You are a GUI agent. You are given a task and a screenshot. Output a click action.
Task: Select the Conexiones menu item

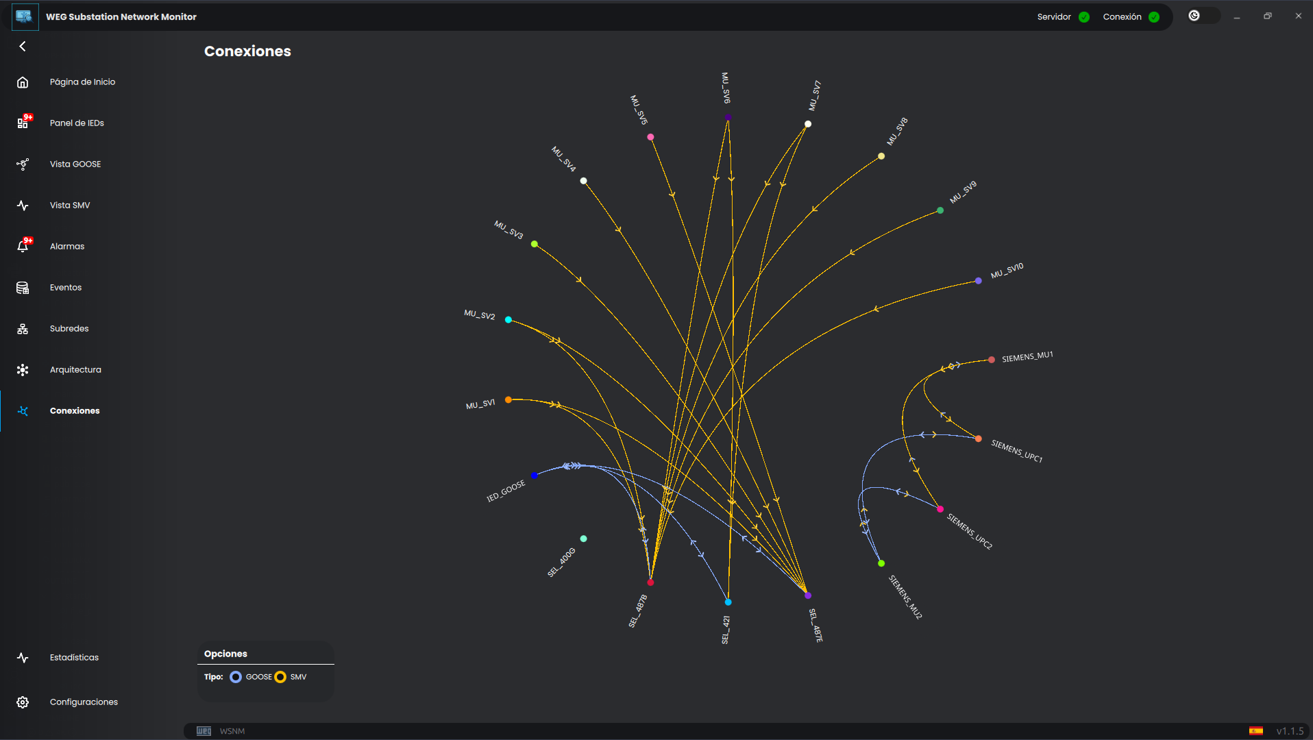coord(75,411)
